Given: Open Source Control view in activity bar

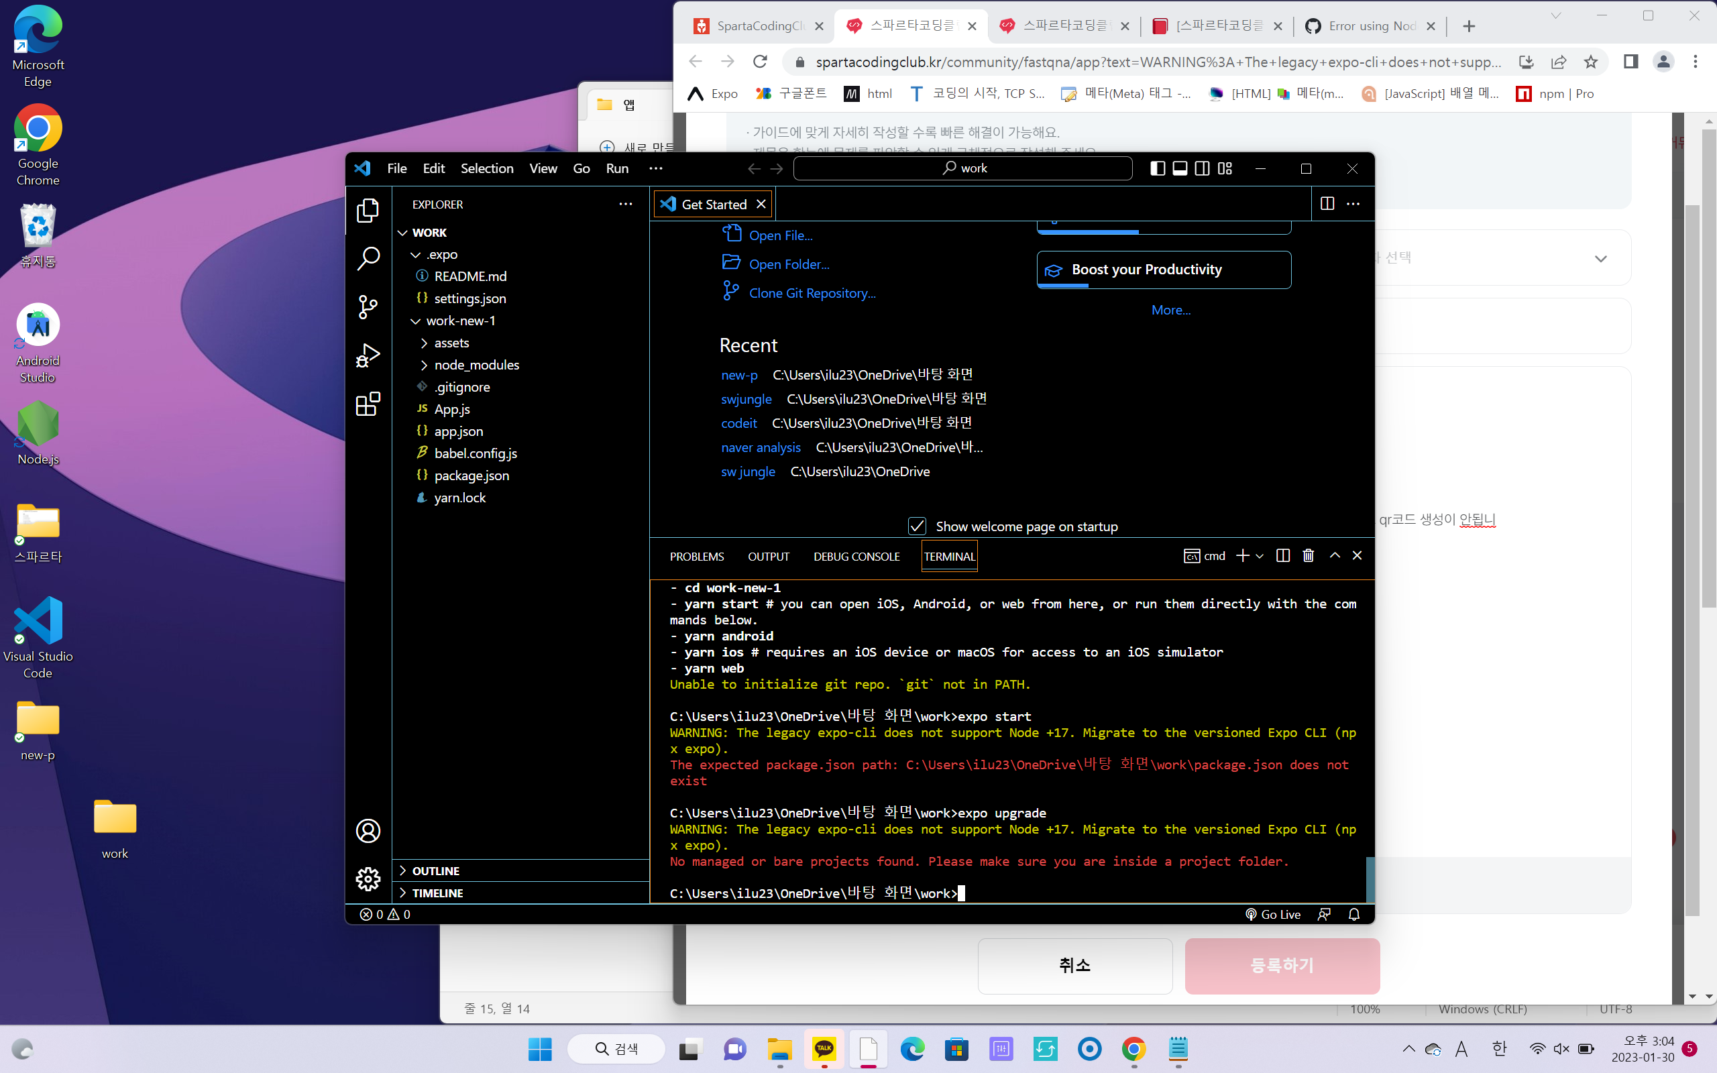Looking at the screenshot, I should (x=368, y=307).
